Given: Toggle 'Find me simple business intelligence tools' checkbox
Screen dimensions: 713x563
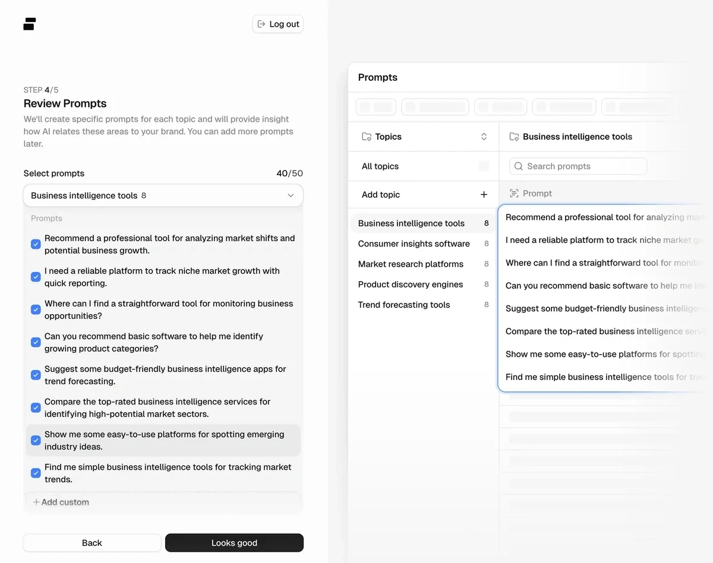Looking at the screenshot, I should [x=36, y=473].
